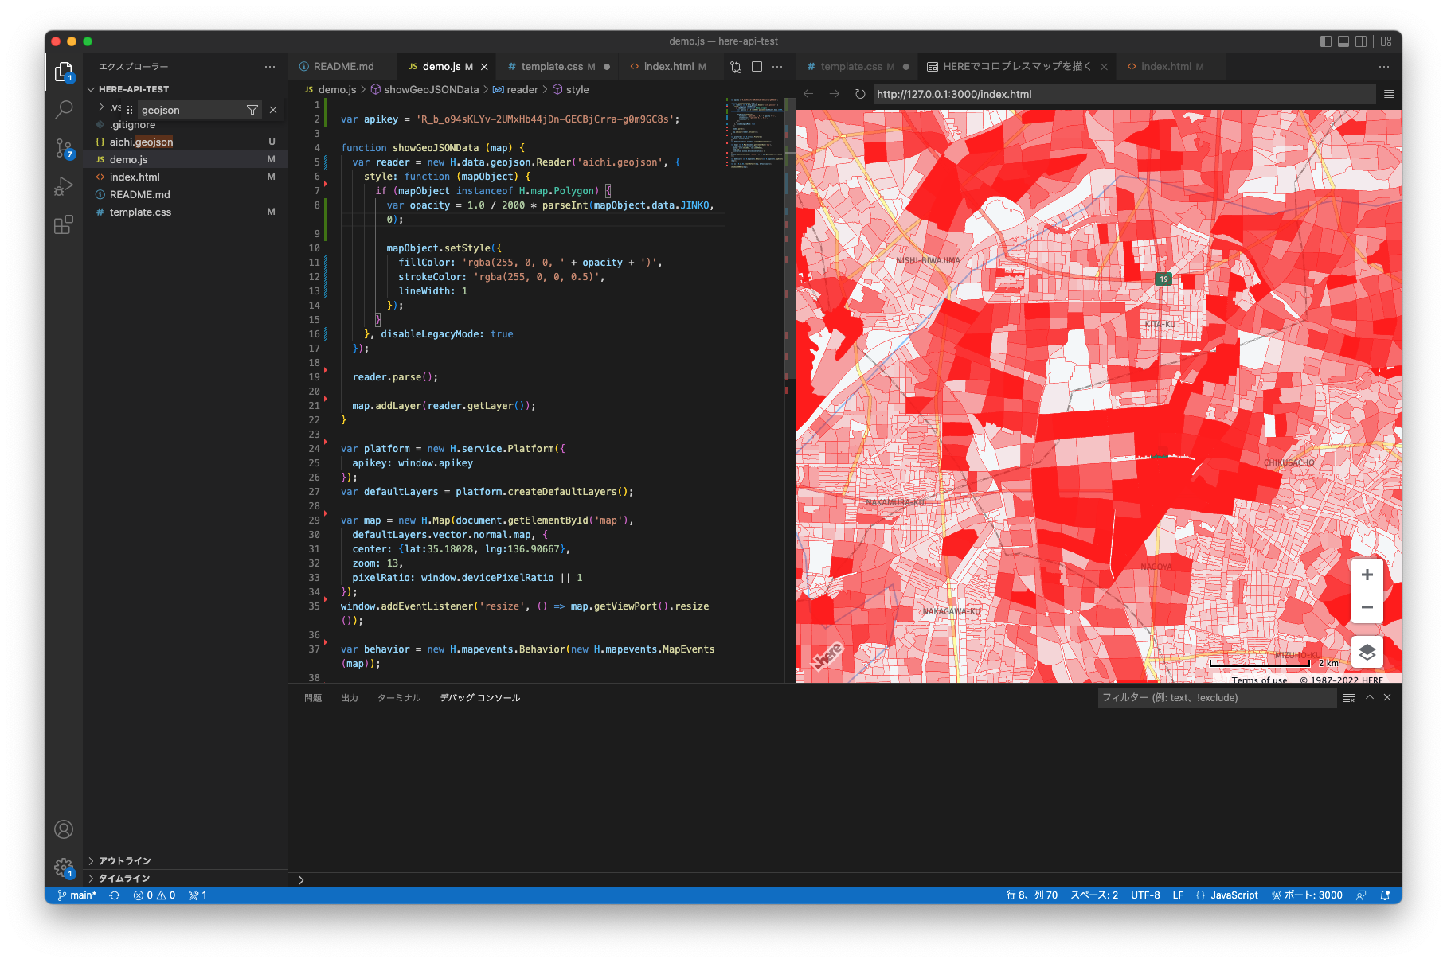The height and width of the screenshot is (963, 1447).
Task: Click the map layers chooser button
Action: pos(1367,653)
